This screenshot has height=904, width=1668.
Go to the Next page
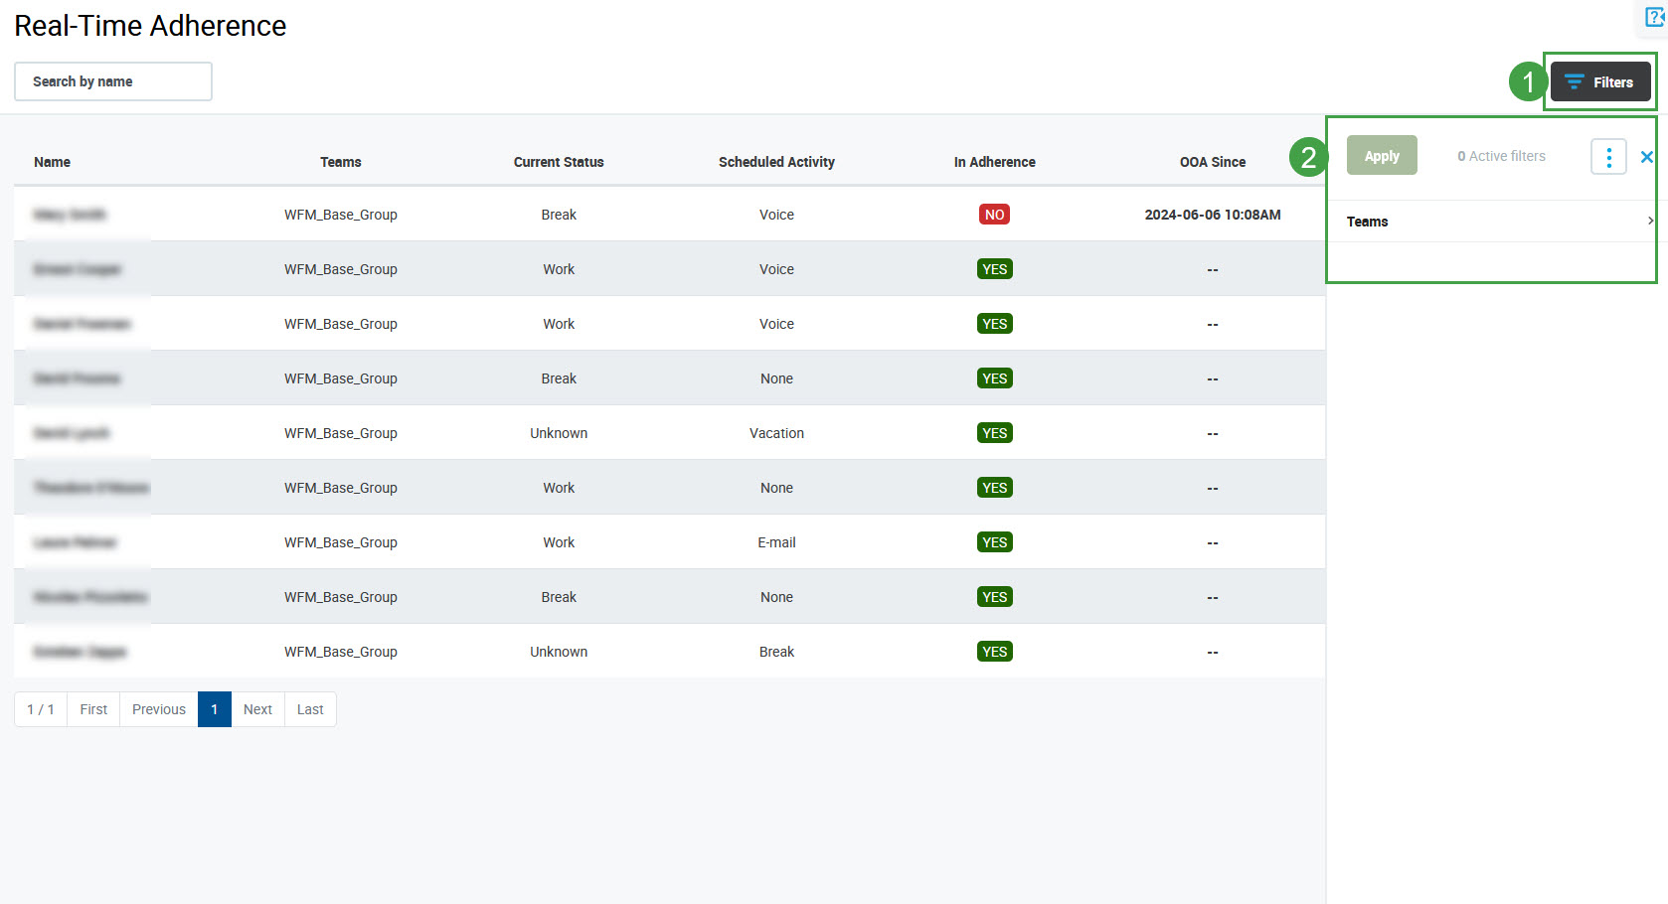coord(257,709)
